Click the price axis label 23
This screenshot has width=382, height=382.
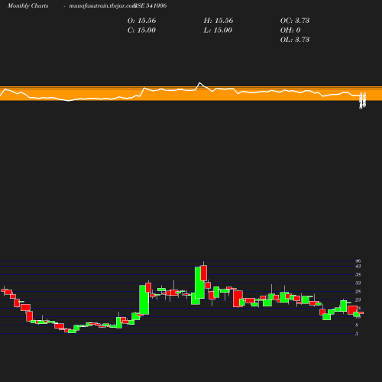coord(358,300)
